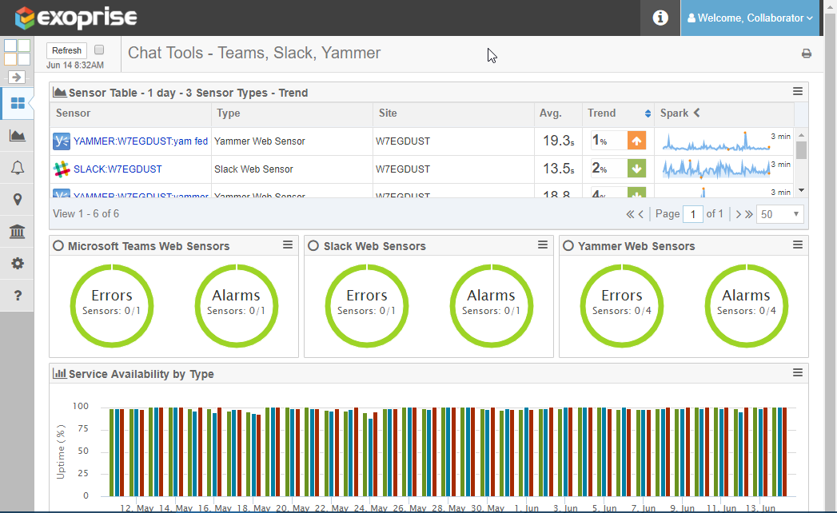Click the Exoprise logo
This screenshot has width=837, height=513.
point(76,18)
